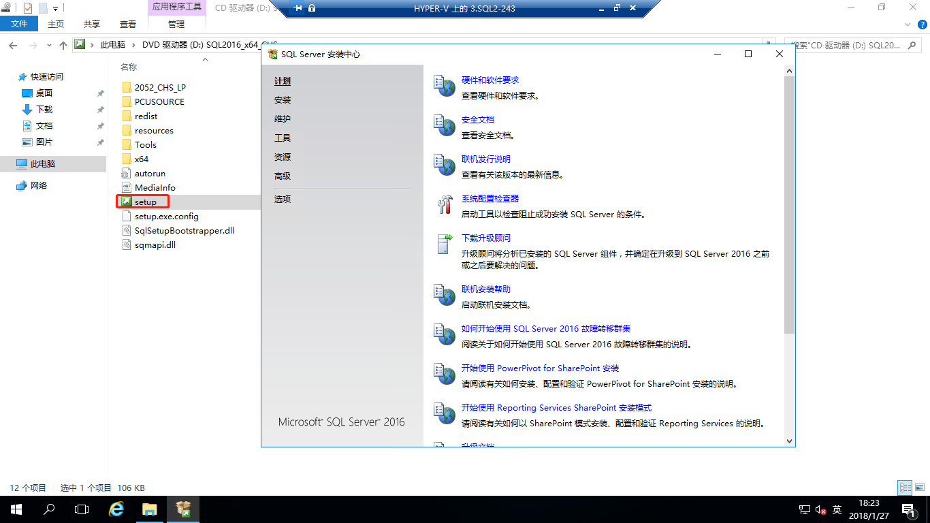This screenshot has width=930, height=523.
Task: Switch to the 主页 ribbon tab
Action: click(x=56, y=24)
